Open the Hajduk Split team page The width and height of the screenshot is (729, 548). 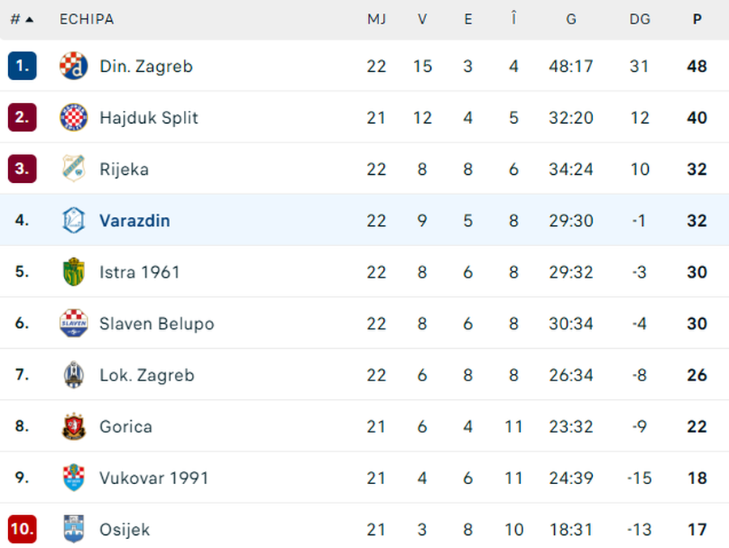pos(148,117)
